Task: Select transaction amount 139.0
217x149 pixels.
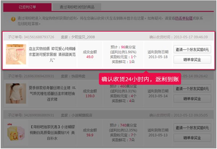Action: [90, 96]
